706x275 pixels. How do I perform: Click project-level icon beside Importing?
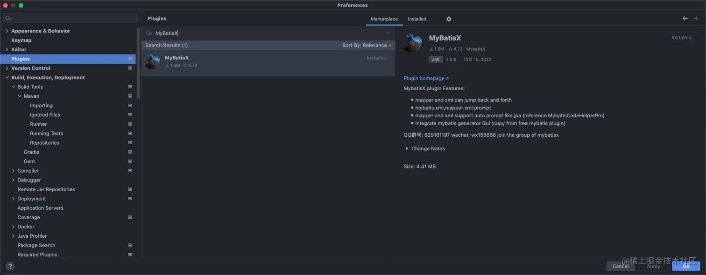[x=130, y=105]
